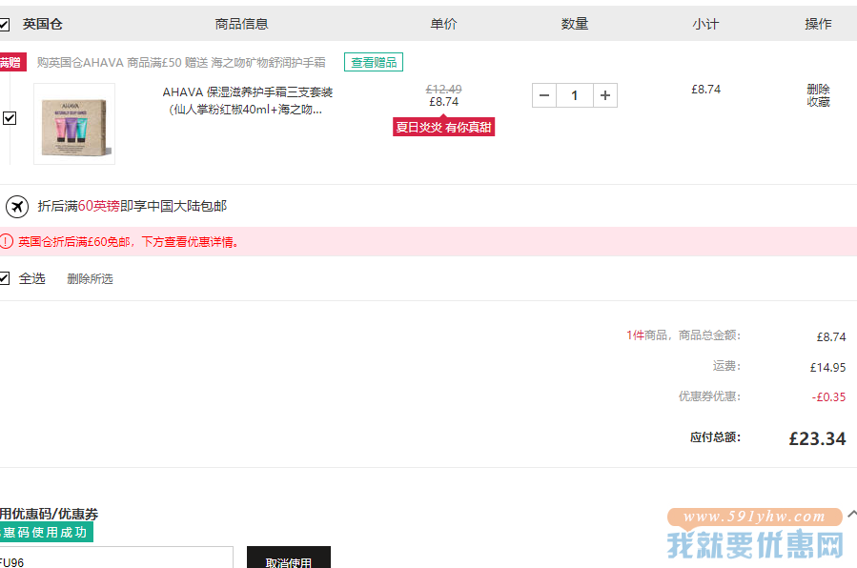The image size is (857, 568).
Task: Click 删除 to remove the item
Action: click(x=818, y=89)
